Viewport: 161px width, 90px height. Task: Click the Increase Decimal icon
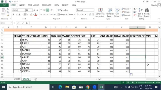coord(90,14)
